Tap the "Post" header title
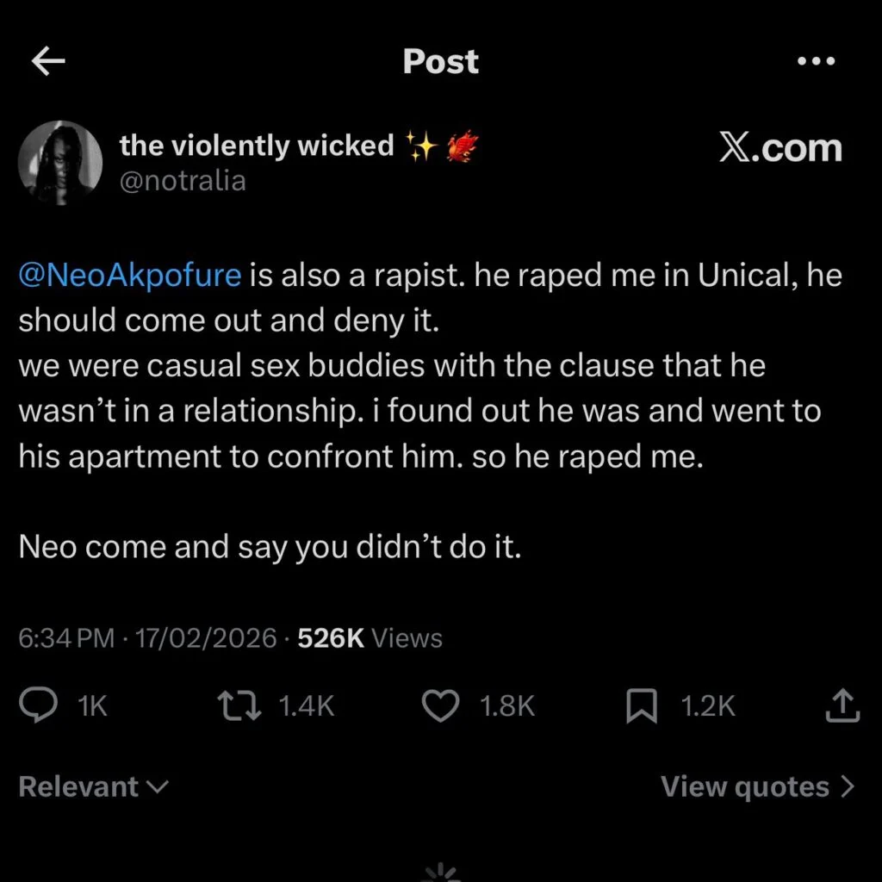This screenshot has height=882, width=882. tap(441, 61)
